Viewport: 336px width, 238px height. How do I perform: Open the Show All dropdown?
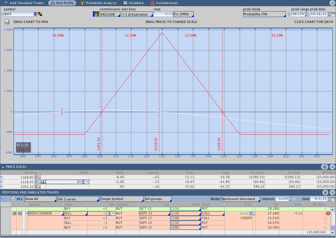(40, 199)
